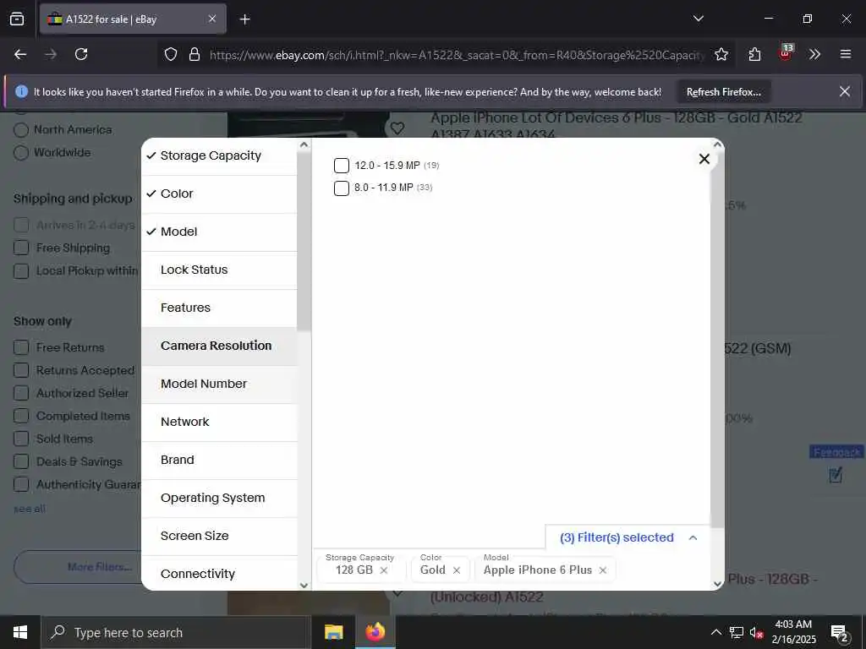The image size is (866, 649).
Task: Click the tracking protection shield icon
Action: [171, 54]
